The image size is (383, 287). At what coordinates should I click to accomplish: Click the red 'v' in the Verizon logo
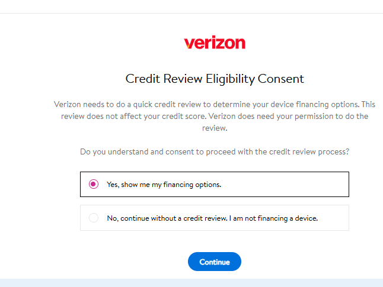click(188, 44)
